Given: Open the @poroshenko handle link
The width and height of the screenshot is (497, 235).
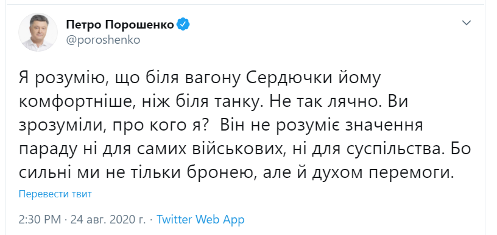Looking at the screenshot, I should 103,40.
